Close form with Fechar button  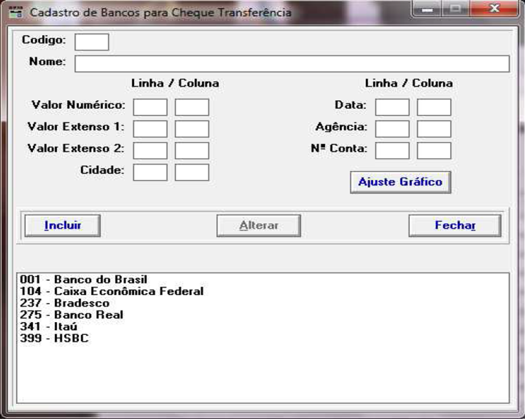[455, 226]
